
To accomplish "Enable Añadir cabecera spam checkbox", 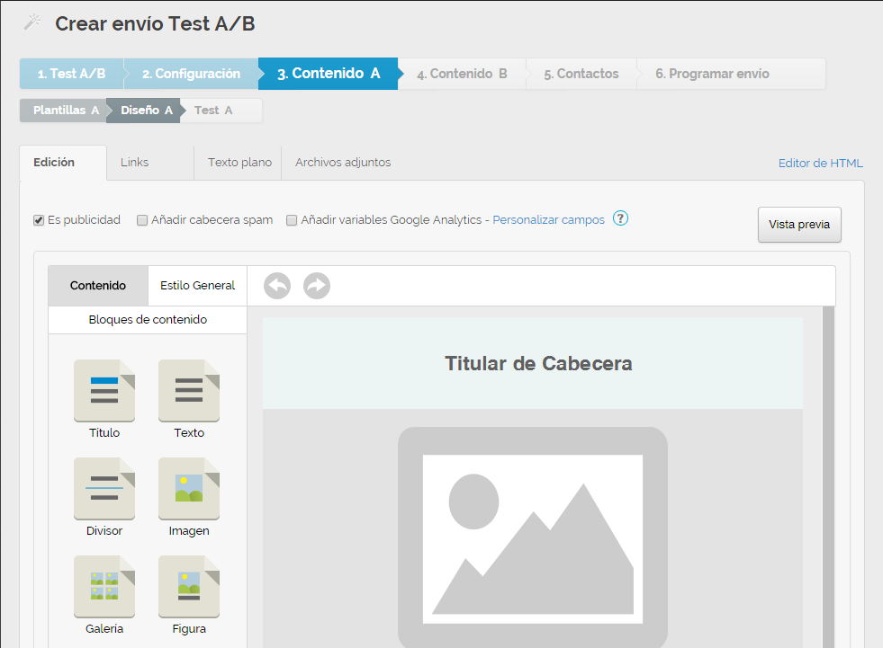I will (142, 220).
